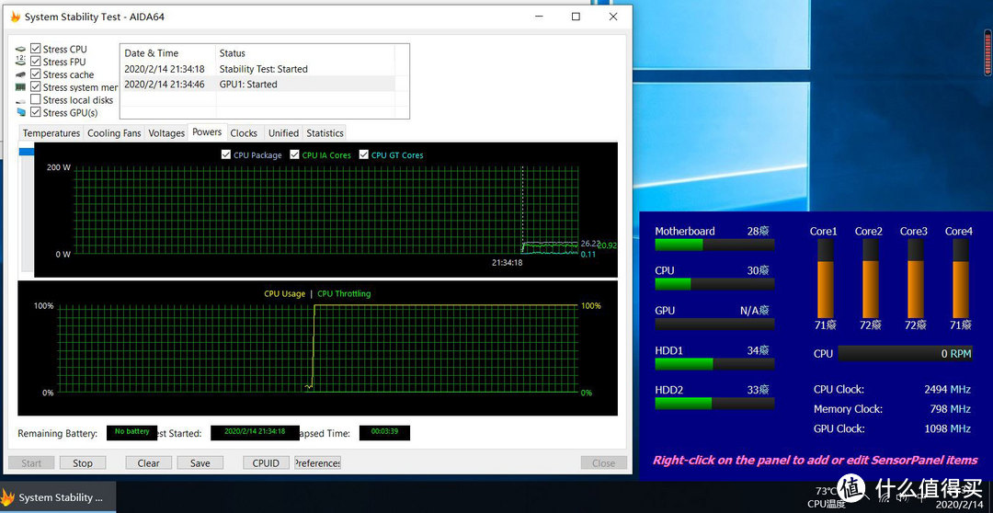This screenshot has height=513, width=993.
Task: Open the Clocks tab
Action: (x=244, y=133)
